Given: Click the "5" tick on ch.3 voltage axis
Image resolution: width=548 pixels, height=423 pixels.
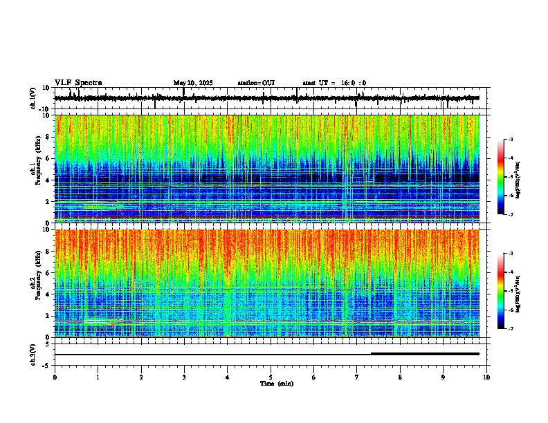Looking at the screenshot, I should [x=48, y=344].
